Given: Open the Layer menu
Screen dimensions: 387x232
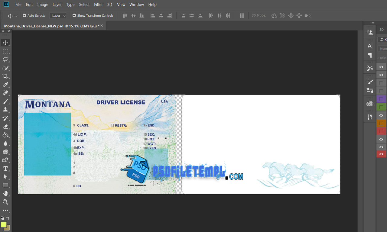Looking at the screenshot, I should tap(57, 5).
